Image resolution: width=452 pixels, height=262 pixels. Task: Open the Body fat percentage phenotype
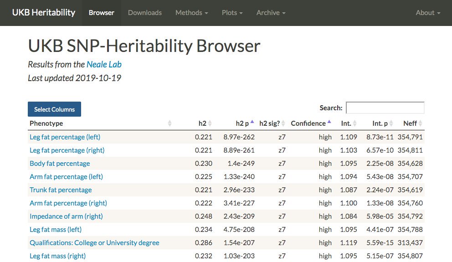(60, 164)
